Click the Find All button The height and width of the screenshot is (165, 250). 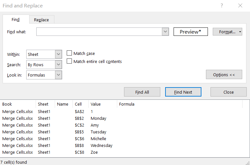[x=142, y=92]
